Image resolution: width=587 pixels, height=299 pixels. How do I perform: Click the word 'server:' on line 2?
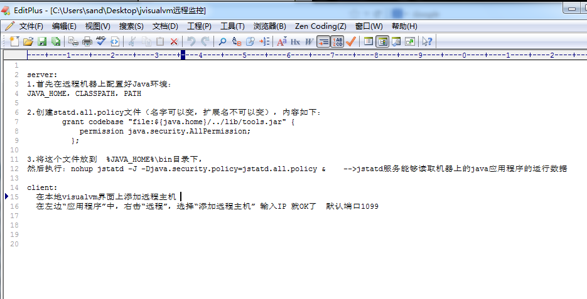coord(42,75)
